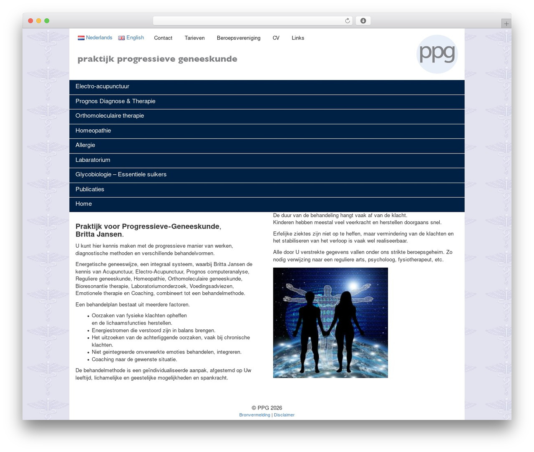Image resolution: width=534 pixels, height=452 pixels.
Task: Click the browser address bar
Action: pyautogui.click(x=252, y=21)
